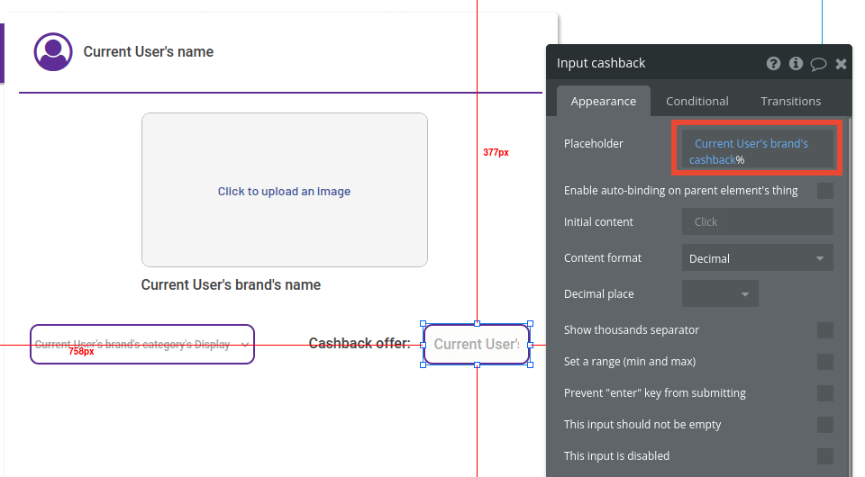Select the cashback input element on canvas
The height and width of the screenshot is (477, 865).
pyautogui.click(x=477, y=345)
